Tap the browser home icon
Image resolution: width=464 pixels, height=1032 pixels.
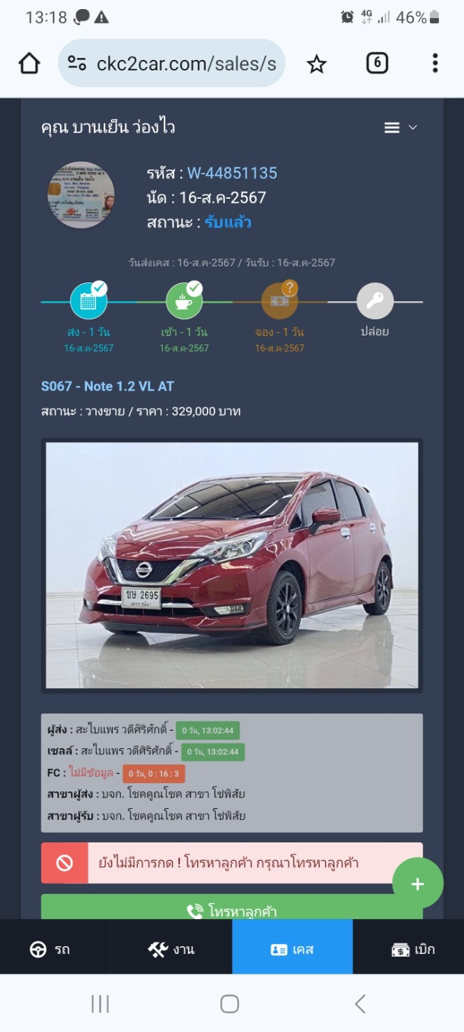[x=29, y=63]
